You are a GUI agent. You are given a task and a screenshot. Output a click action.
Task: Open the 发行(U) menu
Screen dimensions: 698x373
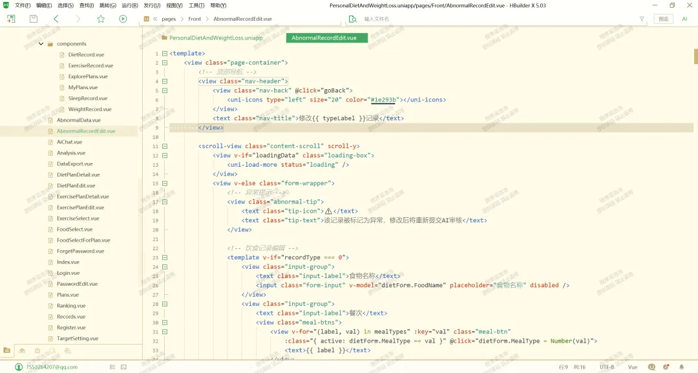(152, 5)
